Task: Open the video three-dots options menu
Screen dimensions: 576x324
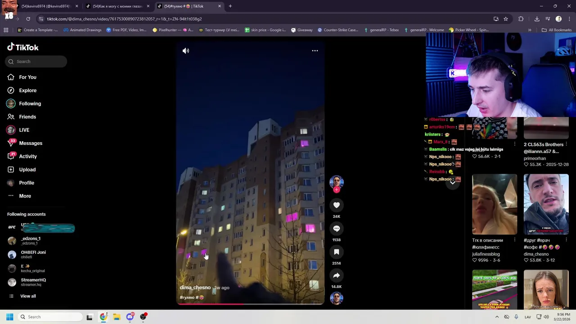Action: click(315, 51)
